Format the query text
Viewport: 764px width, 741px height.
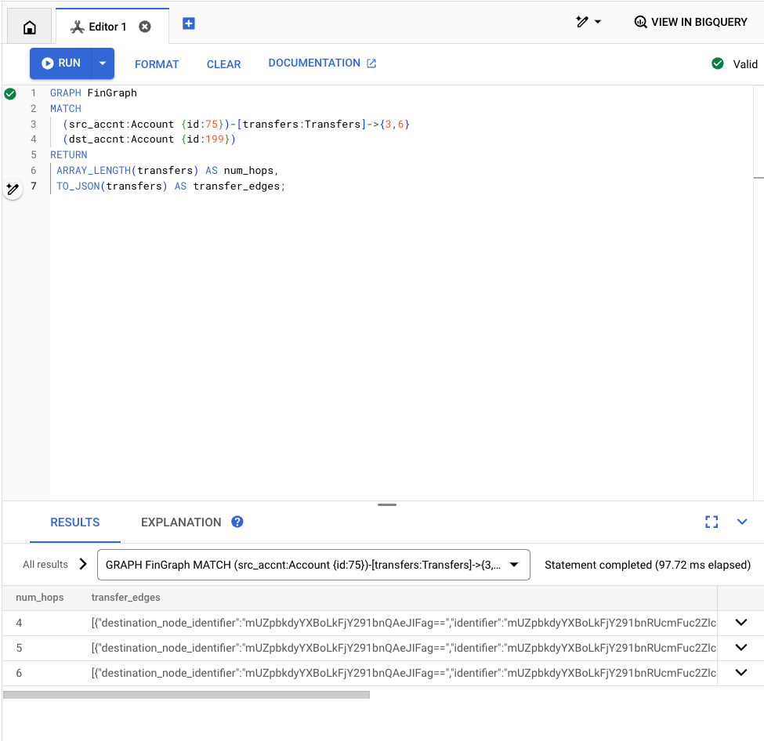[x=157, y=64]
